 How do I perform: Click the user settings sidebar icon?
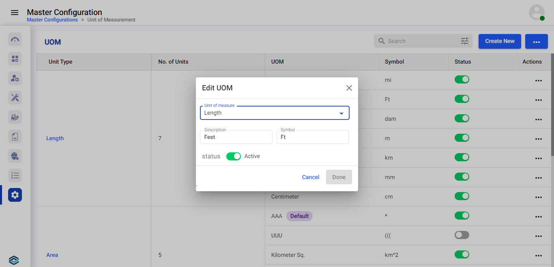coord(15,78)
